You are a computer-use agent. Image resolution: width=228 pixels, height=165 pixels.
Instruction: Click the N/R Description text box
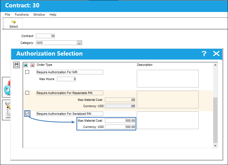[168, 79]
